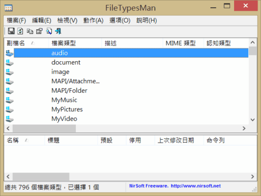Viewport: 261px width, 196px height.
Task: Click the Copy selected items icon
Action: 30,31
